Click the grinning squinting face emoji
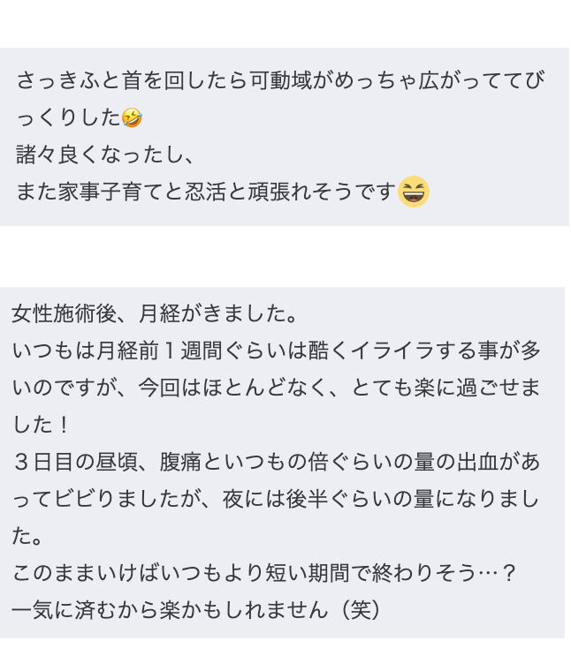This screenshot has height=671, width=571. pyautogui.click(x=414, y=192)
